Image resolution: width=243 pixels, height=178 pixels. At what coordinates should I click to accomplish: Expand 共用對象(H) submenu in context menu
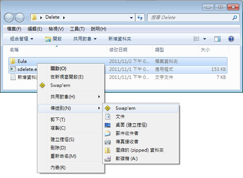pos(71,97)
